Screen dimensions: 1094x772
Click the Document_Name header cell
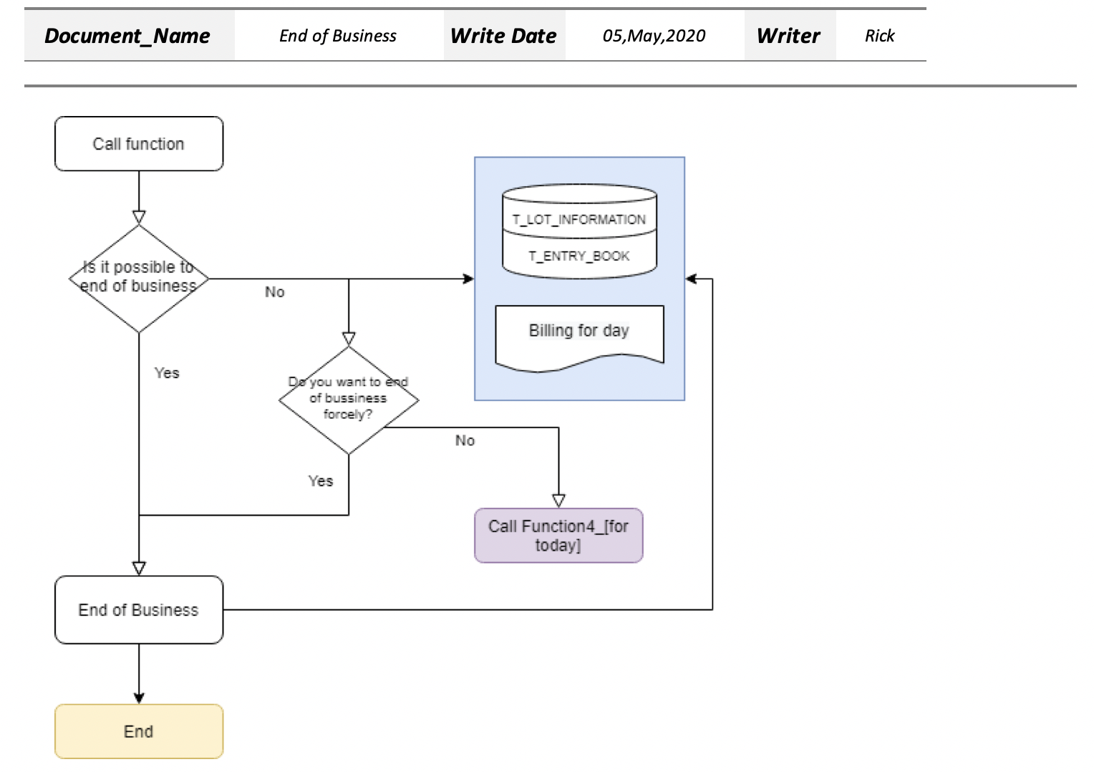(127, 36)
